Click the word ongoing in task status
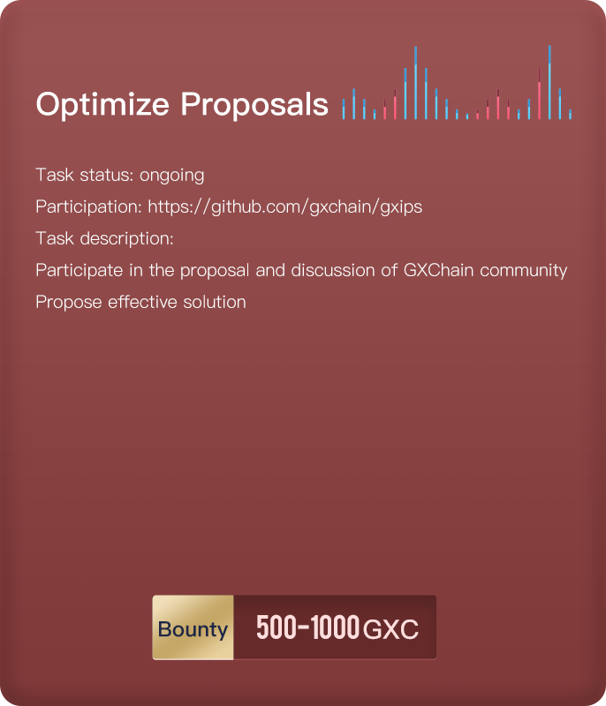The image size is (606, 706). pyautogui.click(x=171, y=176)
